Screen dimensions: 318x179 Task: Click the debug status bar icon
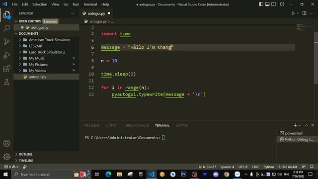tap(25, 167)
